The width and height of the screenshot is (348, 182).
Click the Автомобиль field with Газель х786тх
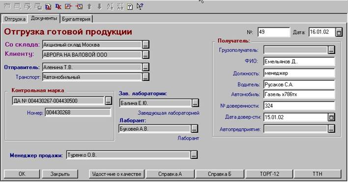point(299,94)
